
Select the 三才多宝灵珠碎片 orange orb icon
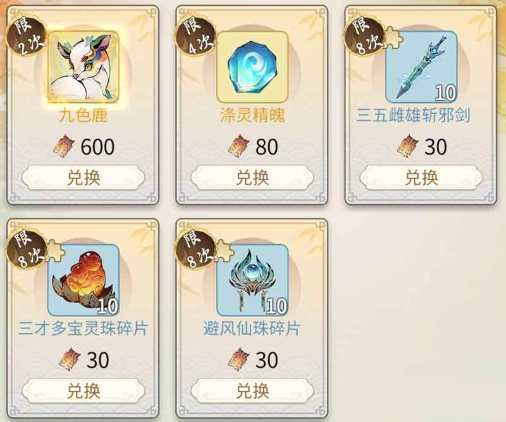[83, 280]
